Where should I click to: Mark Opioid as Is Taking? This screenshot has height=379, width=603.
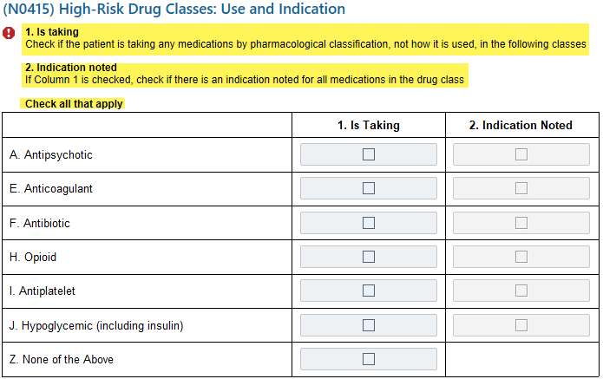pos(369,257)
